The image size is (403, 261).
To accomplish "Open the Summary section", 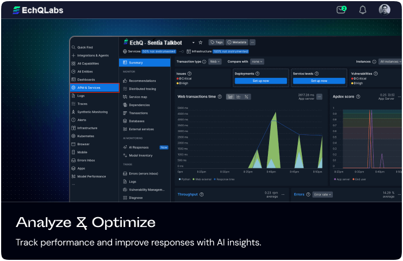I will tap(144, 62).
